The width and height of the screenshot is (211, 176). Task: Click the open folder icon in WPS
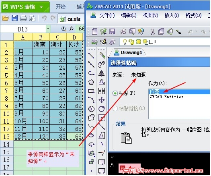(6, 18)
